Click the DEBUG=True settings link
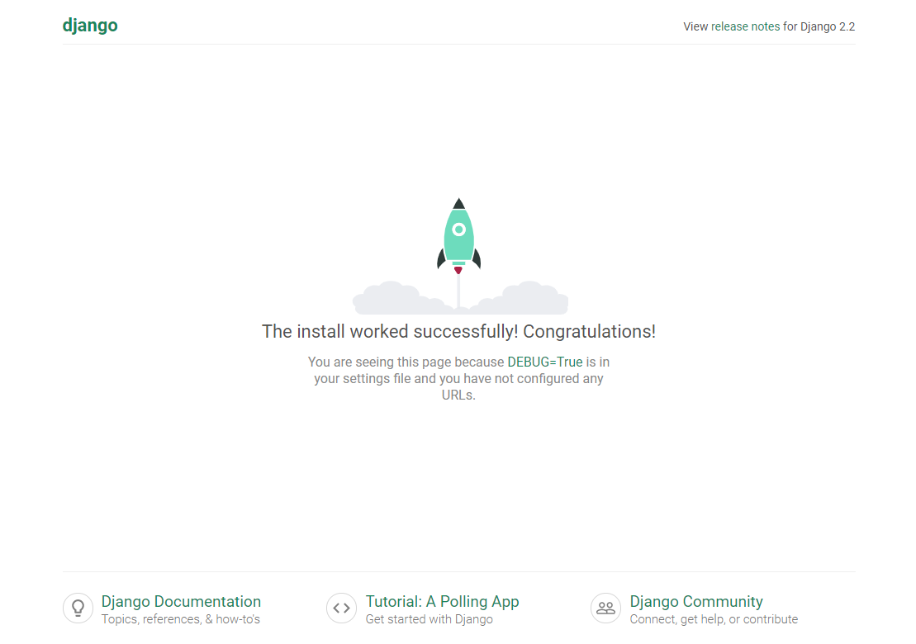 tap(544, 362)
